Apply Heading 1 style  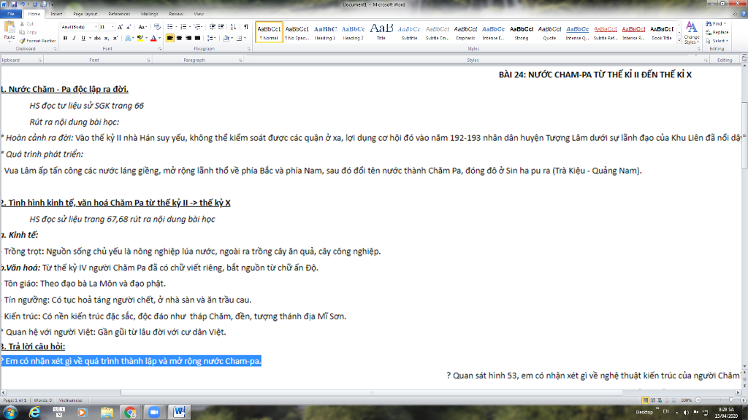coord(325,32)
